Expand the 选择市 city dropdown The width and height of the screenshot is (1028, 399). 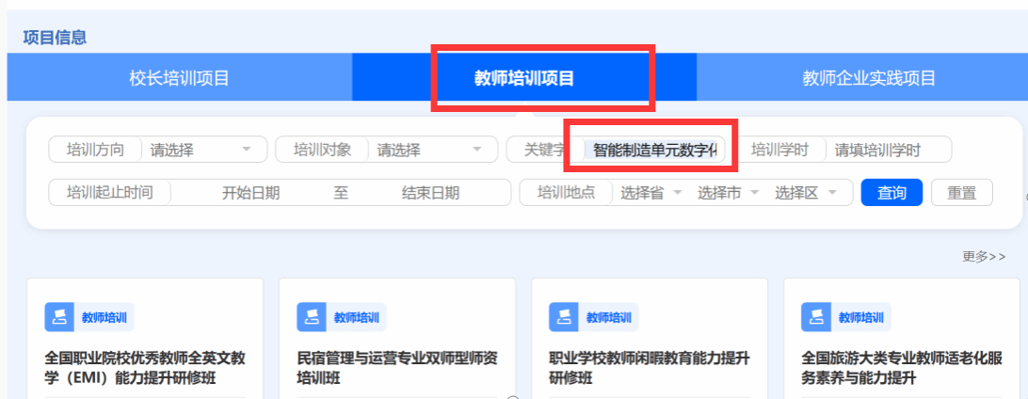click(x=729, y=193)
